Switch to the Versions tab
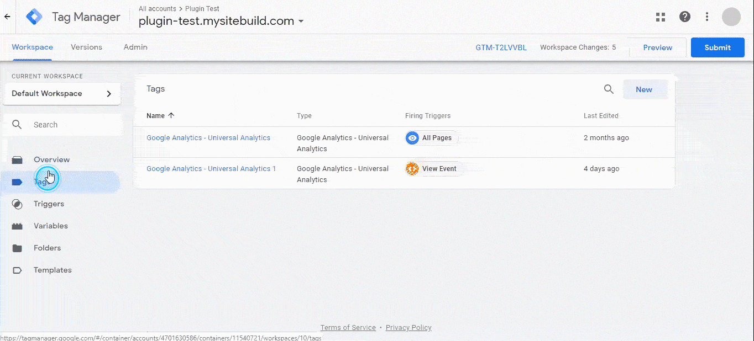The height and width of the screenshot is (341, 754). [86, 47]
